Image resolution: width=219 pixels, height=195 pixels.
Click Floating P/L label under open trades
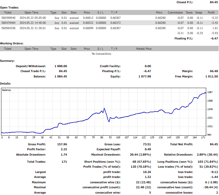(x=184, y=38)
